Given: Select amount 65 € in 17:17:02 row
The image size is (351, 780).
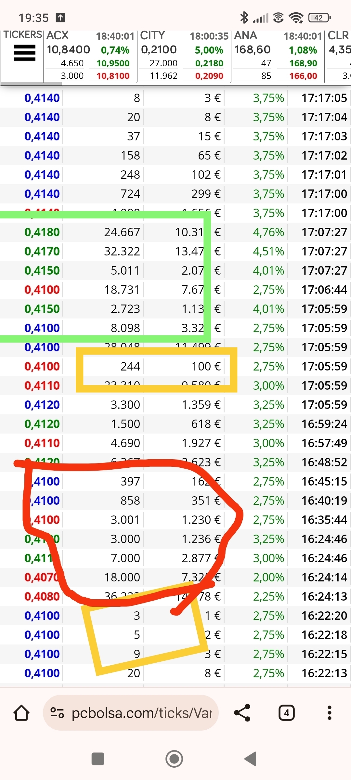Looking at the screenshot, I should click(x=209, y=155).
